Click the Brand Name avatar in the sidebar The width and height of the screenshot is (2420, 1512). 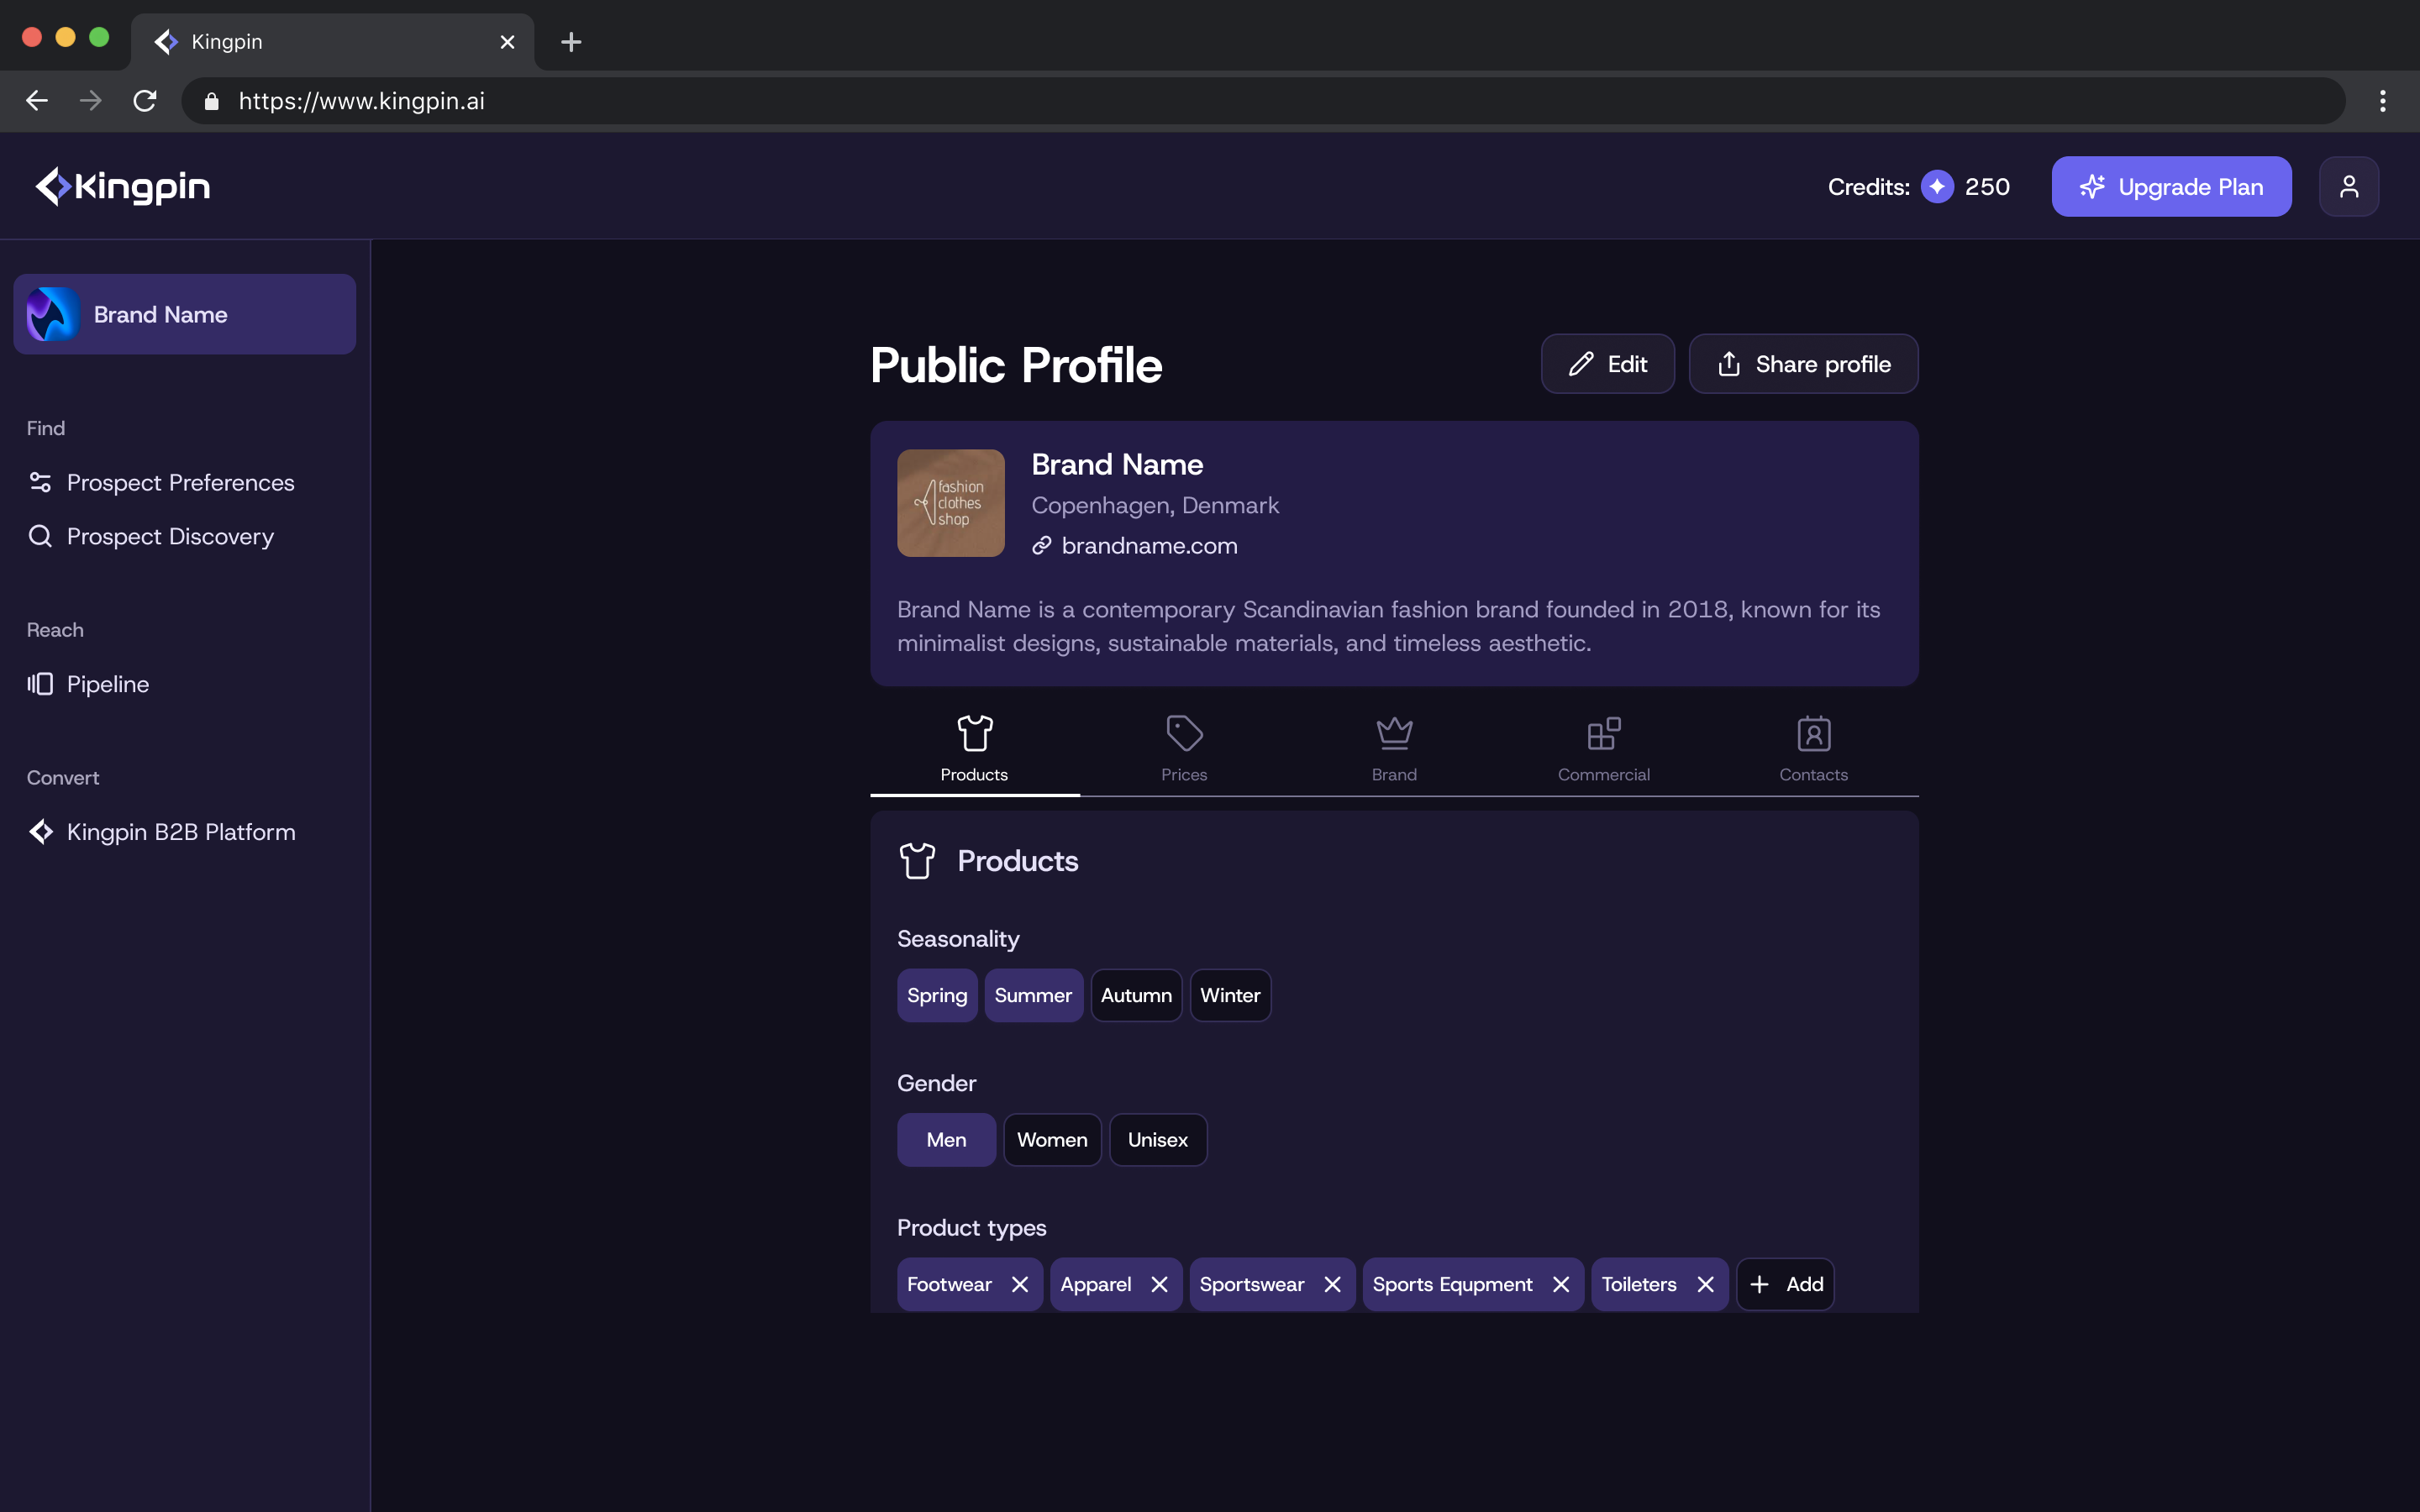tap(53, 314)
